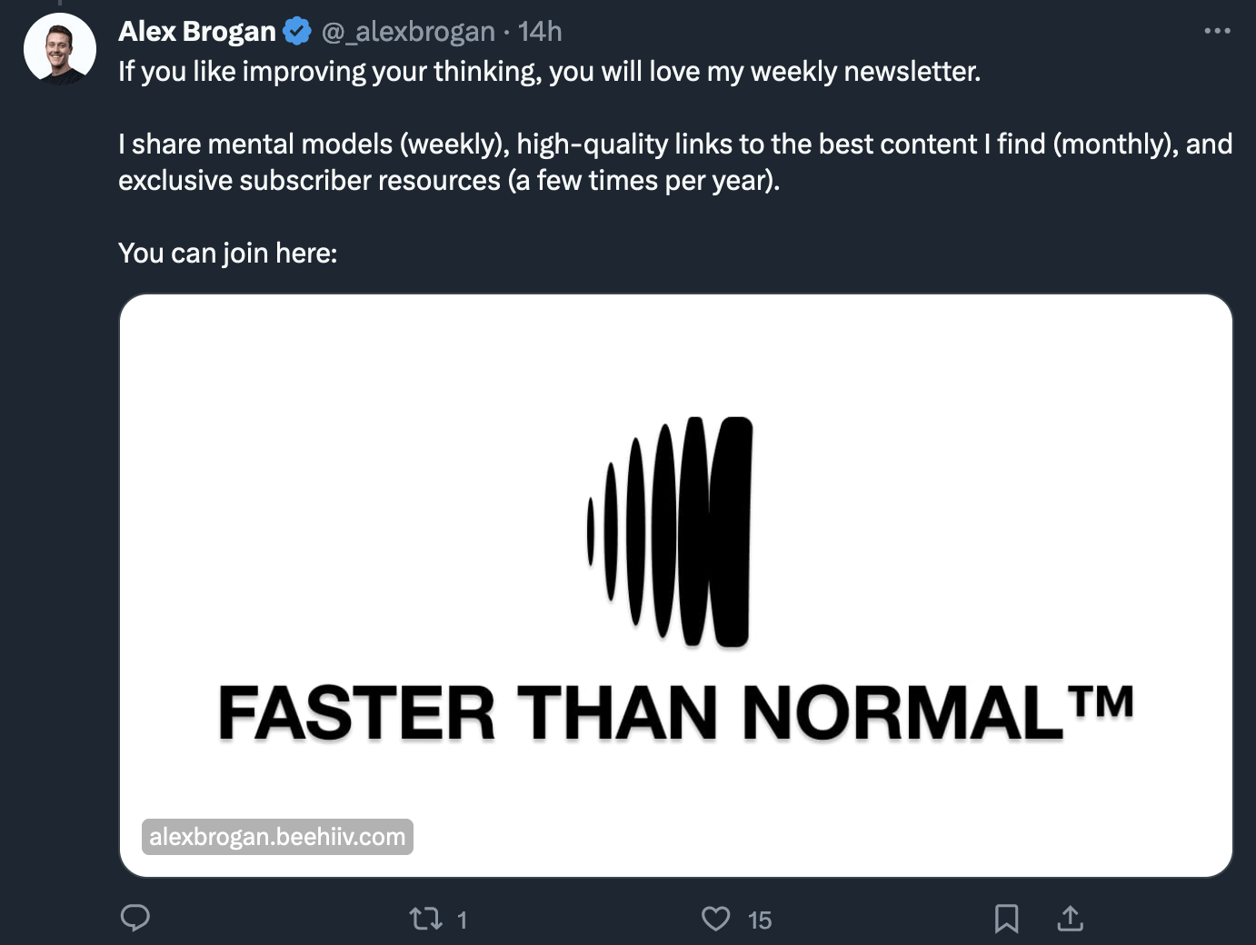Select the Alex Brogan display name
The image size is (1256, 945).
tap(196, 30)
